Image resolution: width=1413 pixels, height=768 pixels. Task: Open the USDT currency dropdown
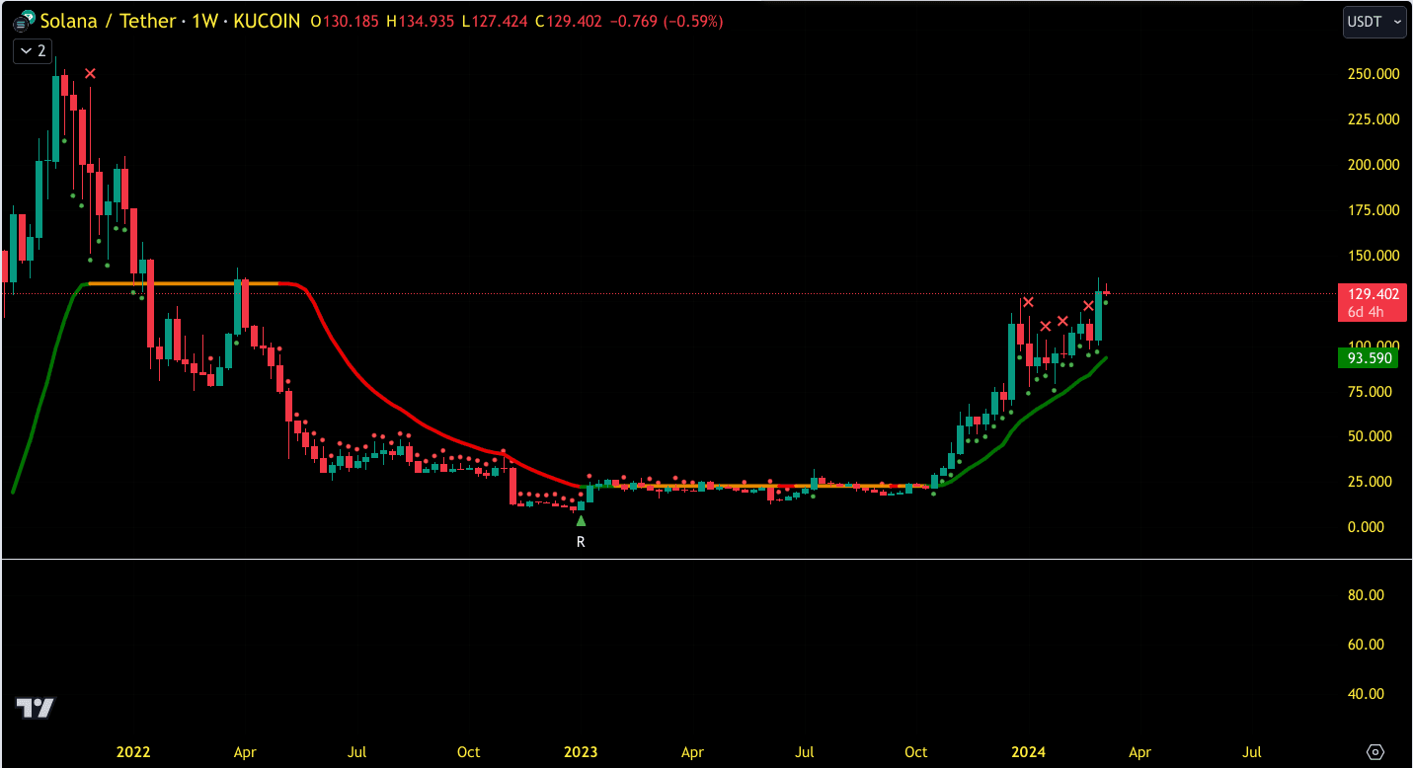pos(1374,21)
